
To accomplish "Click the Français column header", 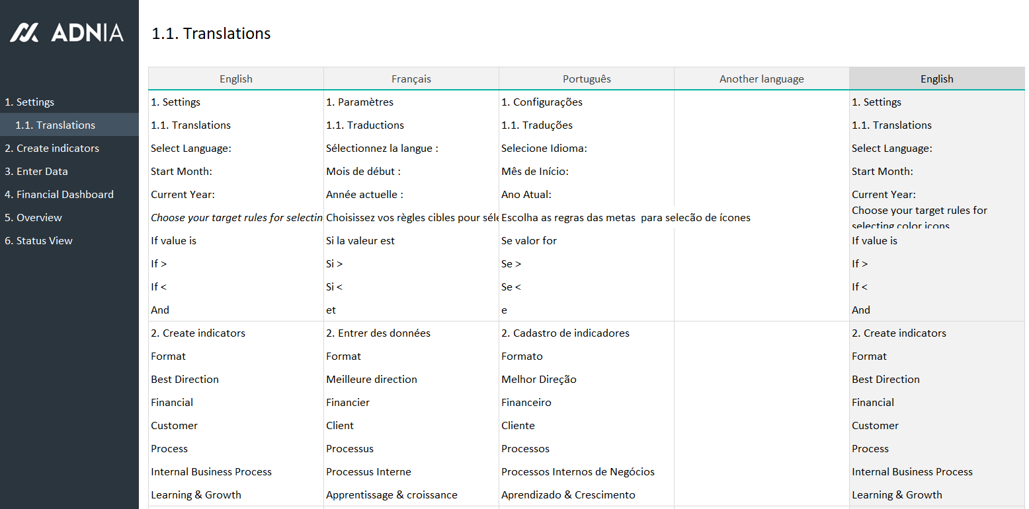I will (x=411, y=79).
